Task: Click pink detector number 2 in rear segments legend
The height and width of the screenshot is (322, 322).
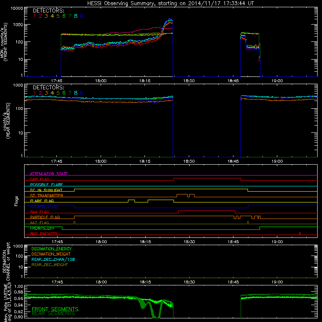Action: click(41, 93)
